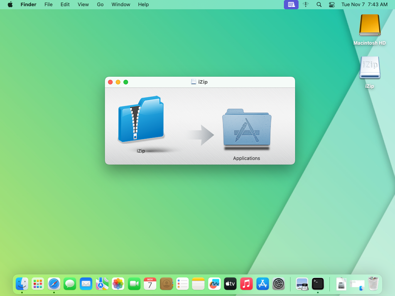Viewport: 395px width, 296px height.
Task: Select the iZip mounted disk on desktop
Action: point(370,68)
